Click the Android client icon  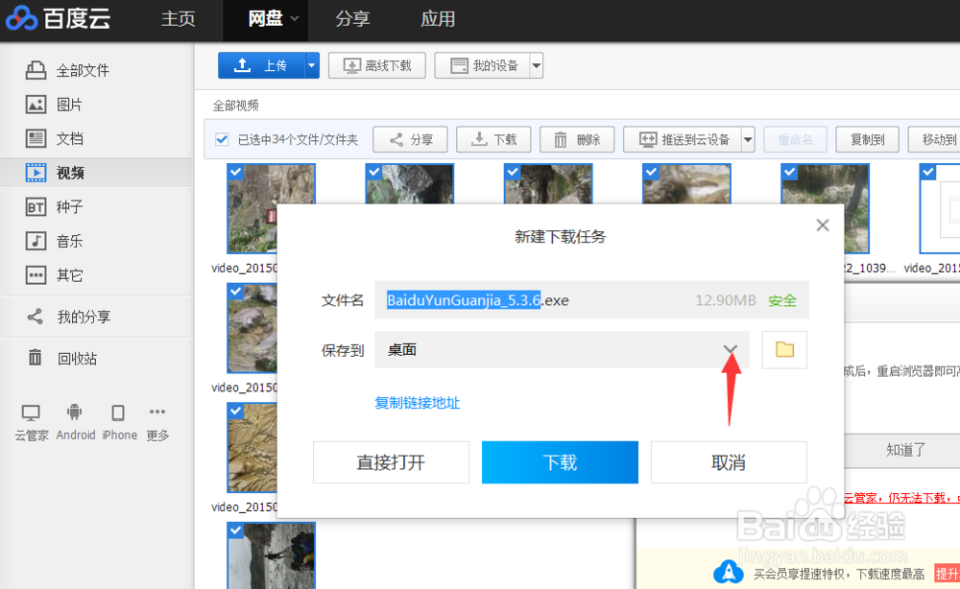(x=75, y=412)
